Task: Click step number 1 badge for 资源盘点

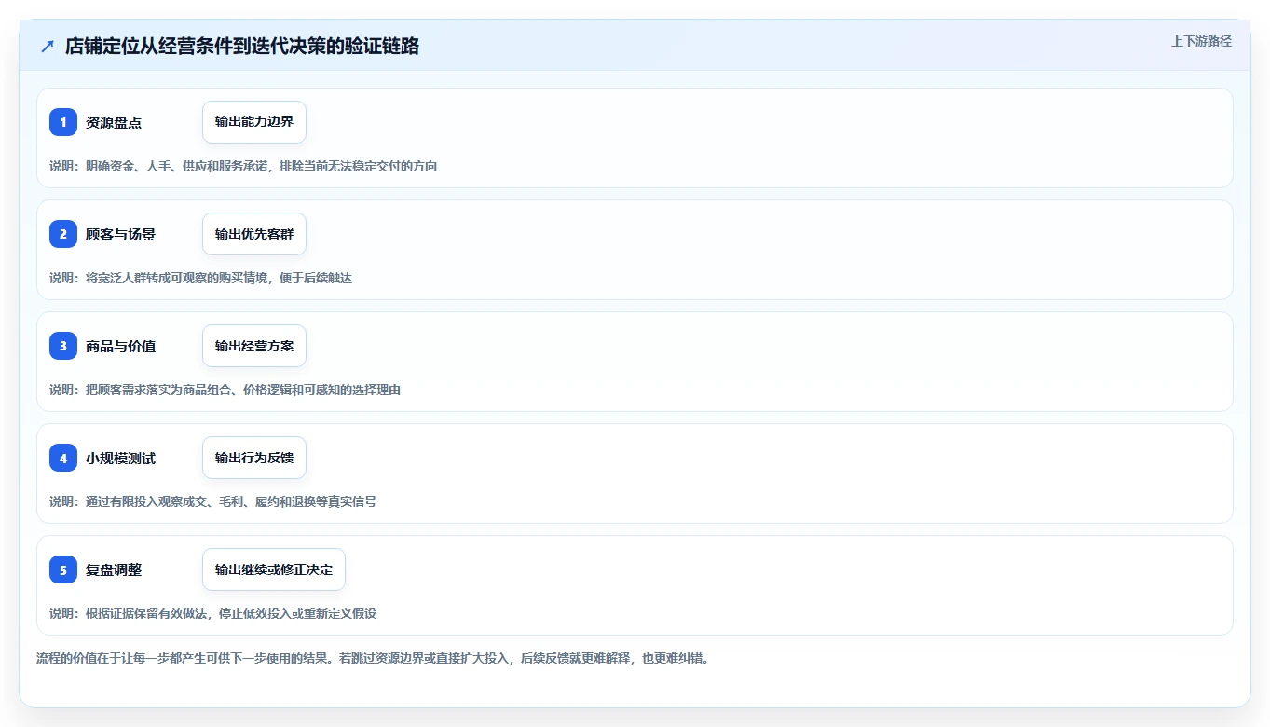Action: click(x=63, y=122)
